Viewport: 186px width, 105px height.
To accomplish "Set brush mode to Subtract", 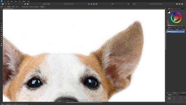I will [9, 7].
